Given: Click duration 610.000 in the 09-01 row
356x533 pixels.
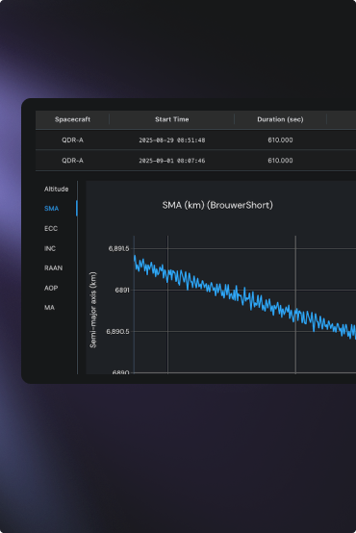Looking at the screenshot, I should click(280, 161).
